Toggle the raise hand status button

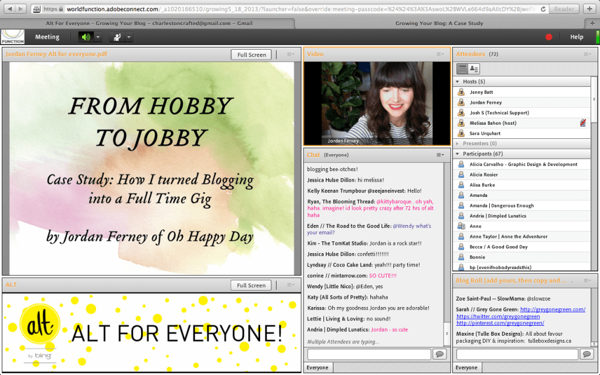pyautogui.click(x=117, y=37)
